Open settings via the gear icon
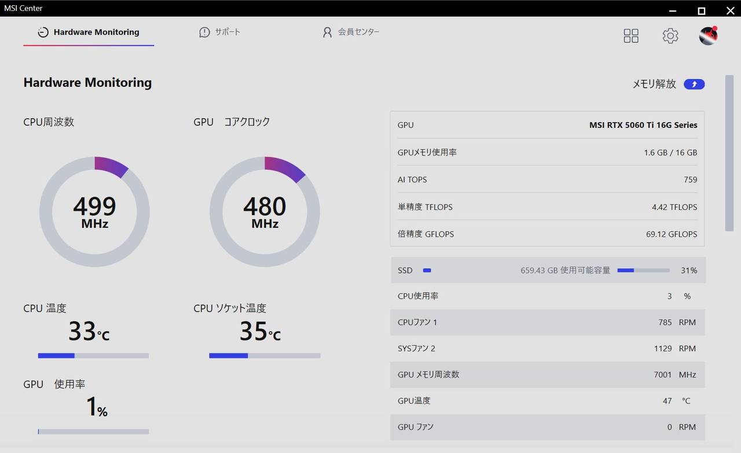The image size is (741, 453). pos(670,36)
